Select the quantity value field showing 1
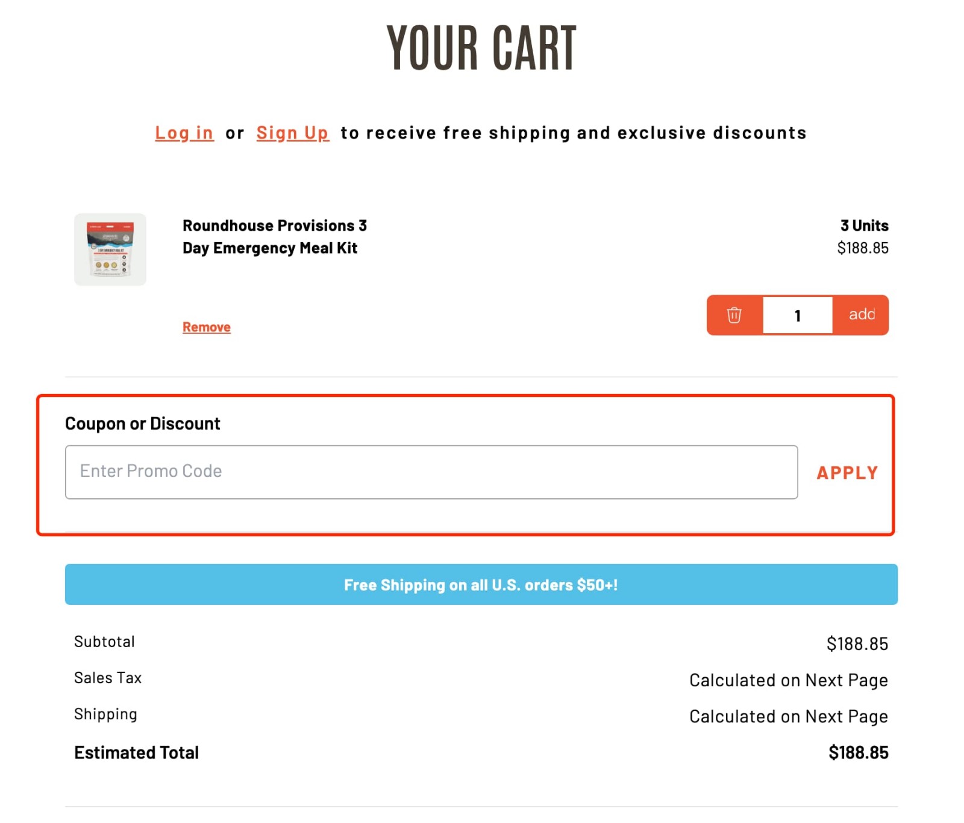This screenshot has height=823, width=964. tap(797, 314)
